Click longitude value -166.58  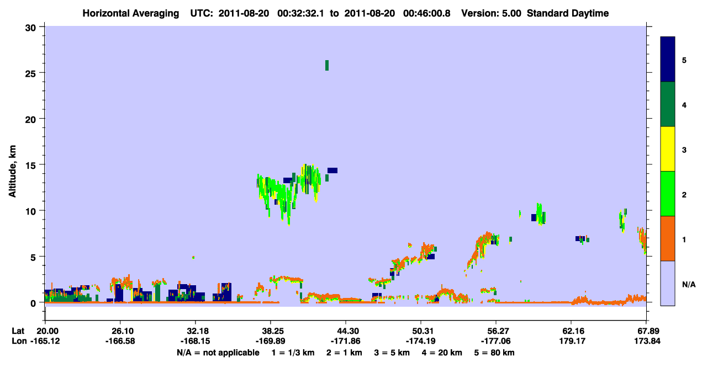(121, 342)
